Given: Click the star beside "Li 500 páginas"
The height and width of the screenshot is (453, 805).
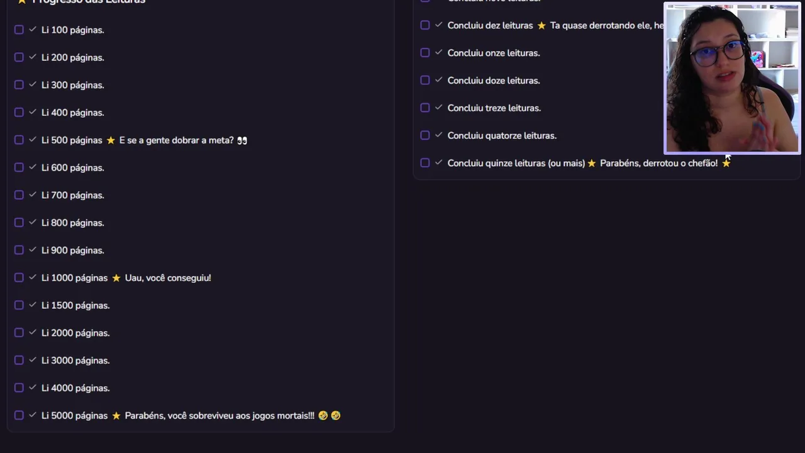Looking at the screenshot, I should tap(111, 140).
